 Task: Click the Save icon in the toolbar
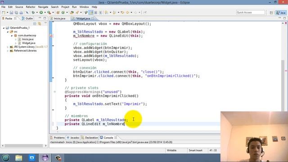click(x=11, y=13)
